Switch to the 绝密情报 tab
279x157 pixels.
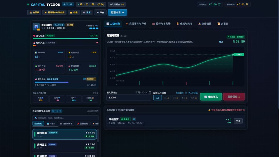205,24
